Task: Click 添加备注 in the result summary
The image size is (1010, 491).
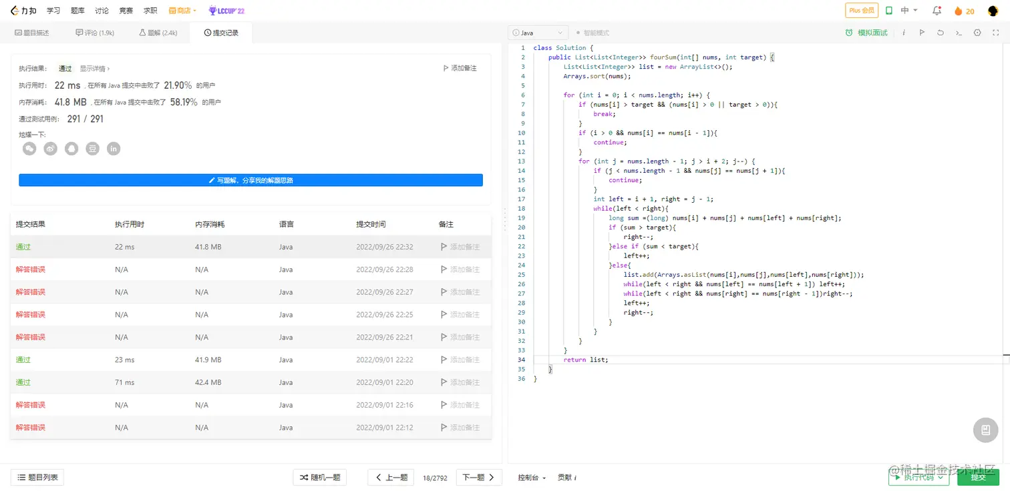Action: pos(460,68)
